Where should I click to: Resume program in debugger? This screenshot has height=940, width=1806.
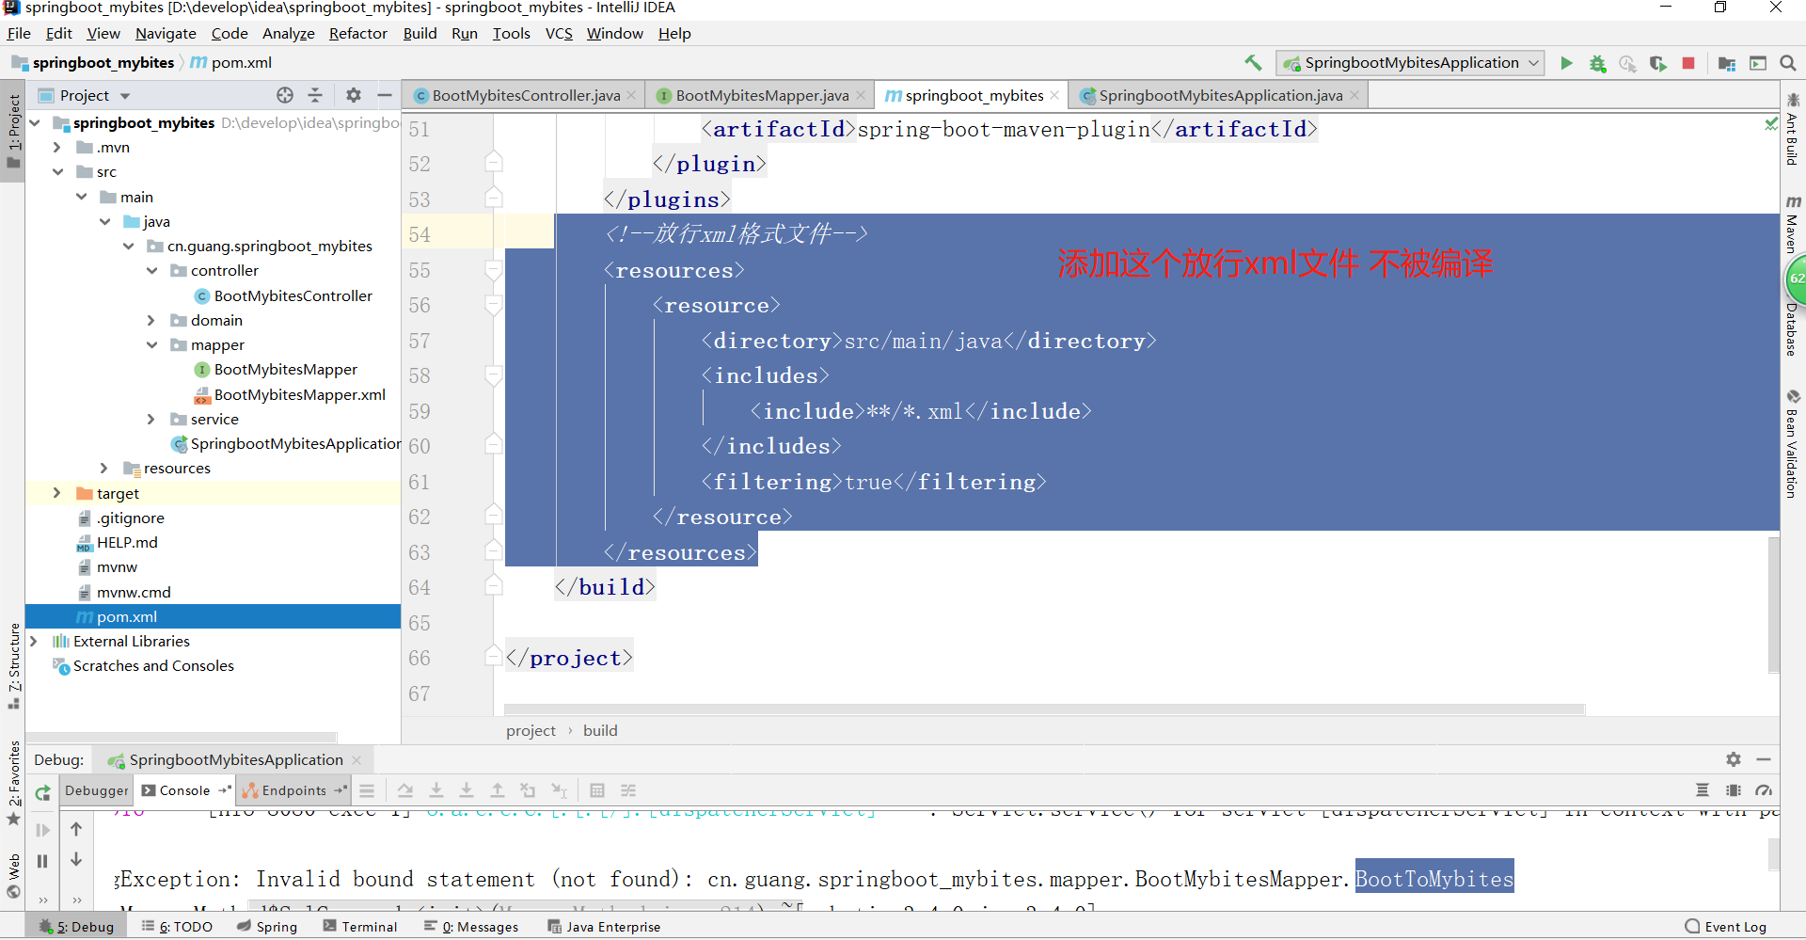click(x=42, y=830)
